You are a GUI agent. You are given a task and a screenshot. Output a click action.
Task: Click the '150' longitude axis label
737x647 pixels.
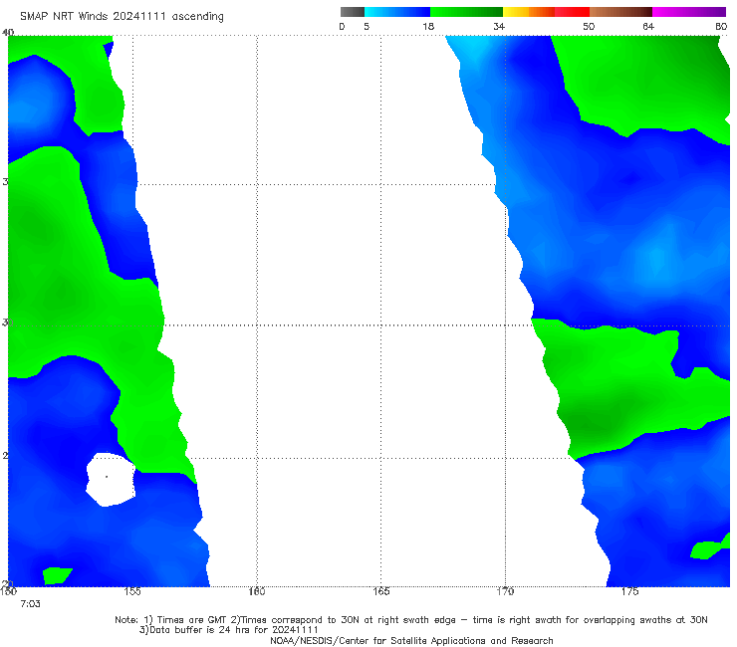pos(8,591)
